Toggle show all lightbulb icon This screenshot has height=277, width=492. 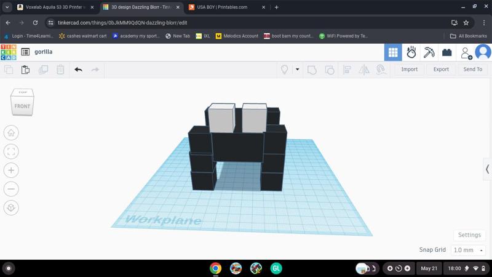(284, 70)
